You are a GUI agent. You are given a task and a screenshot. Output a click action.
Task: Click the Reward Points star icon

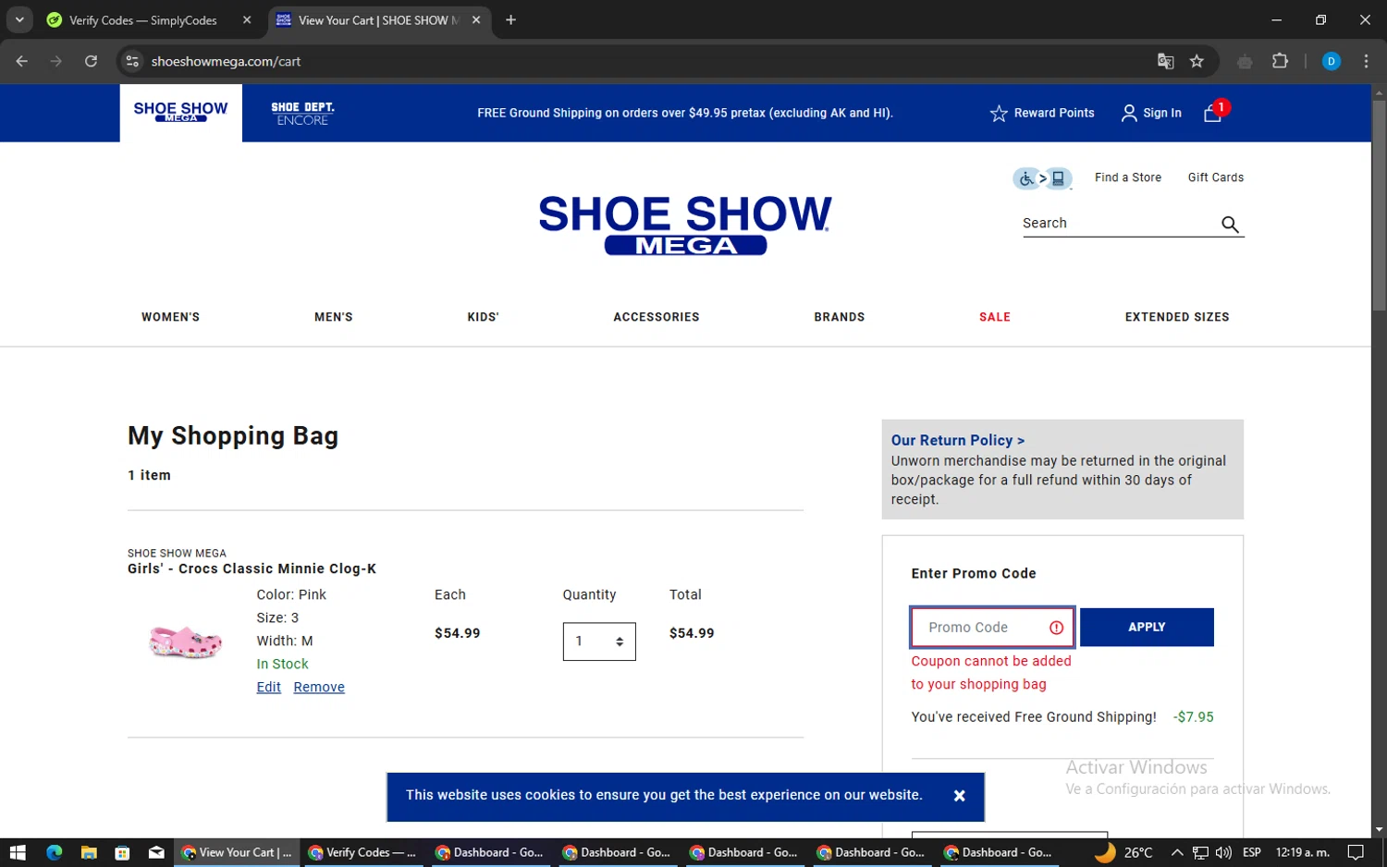tap(999, 113)
